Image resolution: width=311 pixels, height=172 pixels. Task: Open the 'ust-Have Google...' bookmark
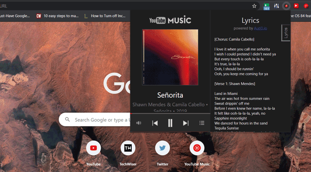[15, 16]
